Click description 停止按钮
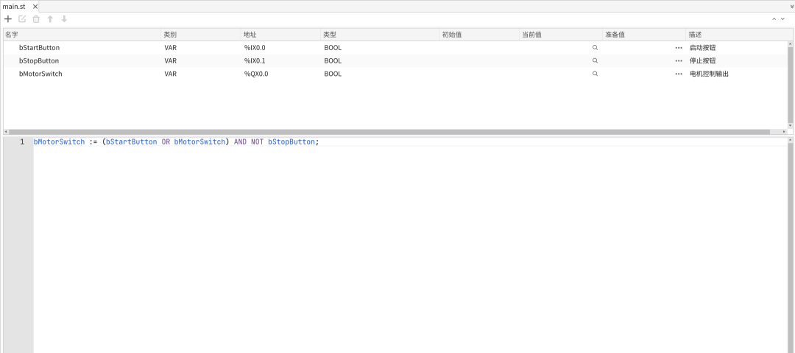The width and height of the screenshot is (795, 353). [703, 60]
